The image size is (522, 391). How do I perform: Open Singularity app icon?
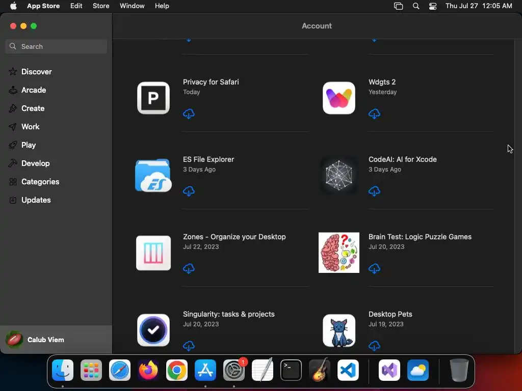(x=153, y=330)
